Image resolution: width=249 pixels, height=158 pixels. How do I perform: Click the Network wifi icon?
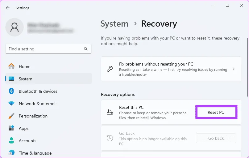[x=11, y=104]
